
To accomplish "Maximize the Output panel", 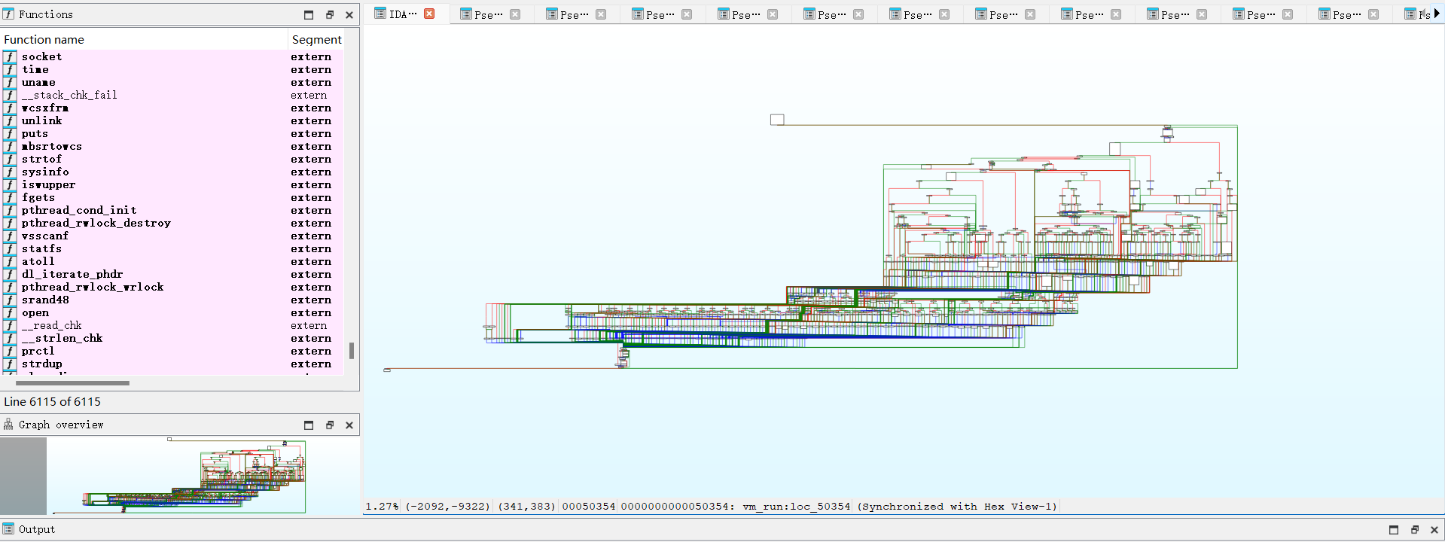I will tap(1394, 529).
